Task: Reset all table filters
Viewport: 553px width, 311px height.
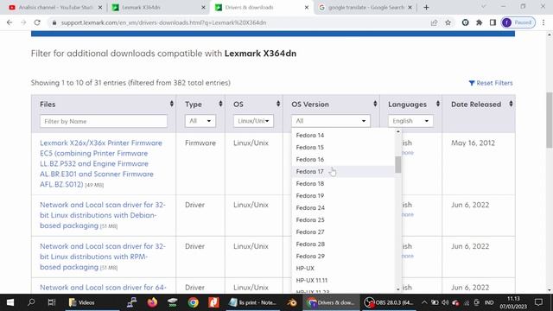Action: (491, 83)
